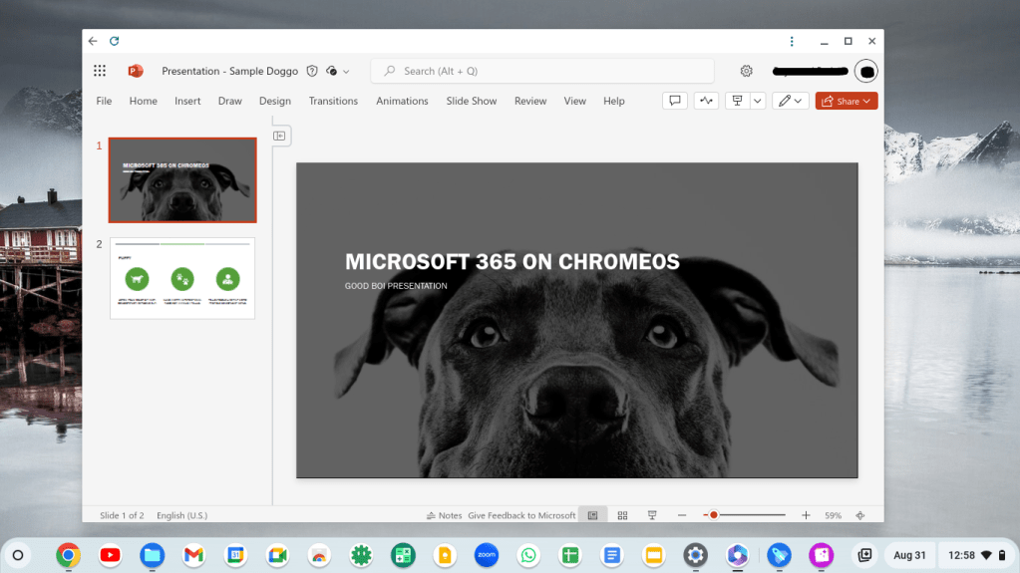The height and width of the screenshot is (573, 1020).
Task: Switch to the Review ribbon tab
Action: [530, 101]
